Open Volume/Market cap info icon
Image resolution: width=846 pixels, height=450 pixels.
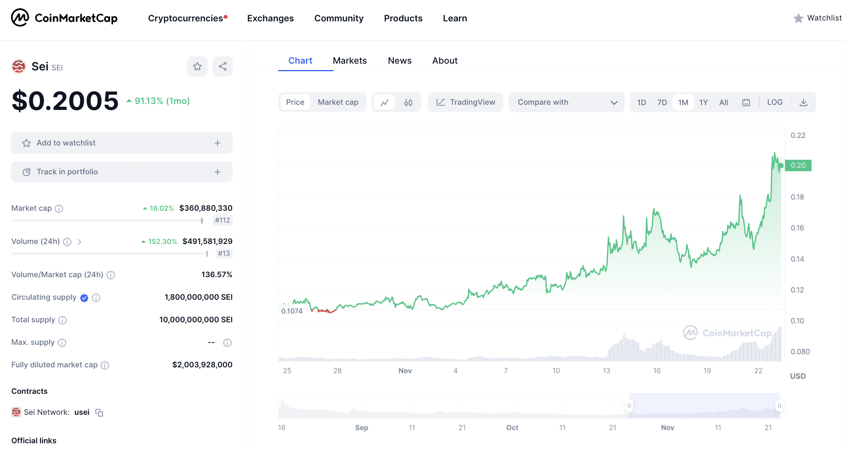[111, 275]
